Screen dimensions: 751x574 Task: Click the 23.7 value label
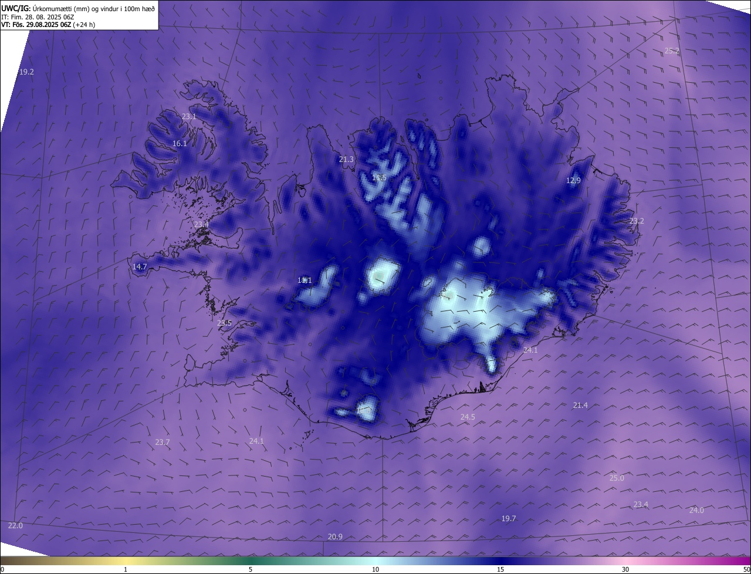coord(163,442)
